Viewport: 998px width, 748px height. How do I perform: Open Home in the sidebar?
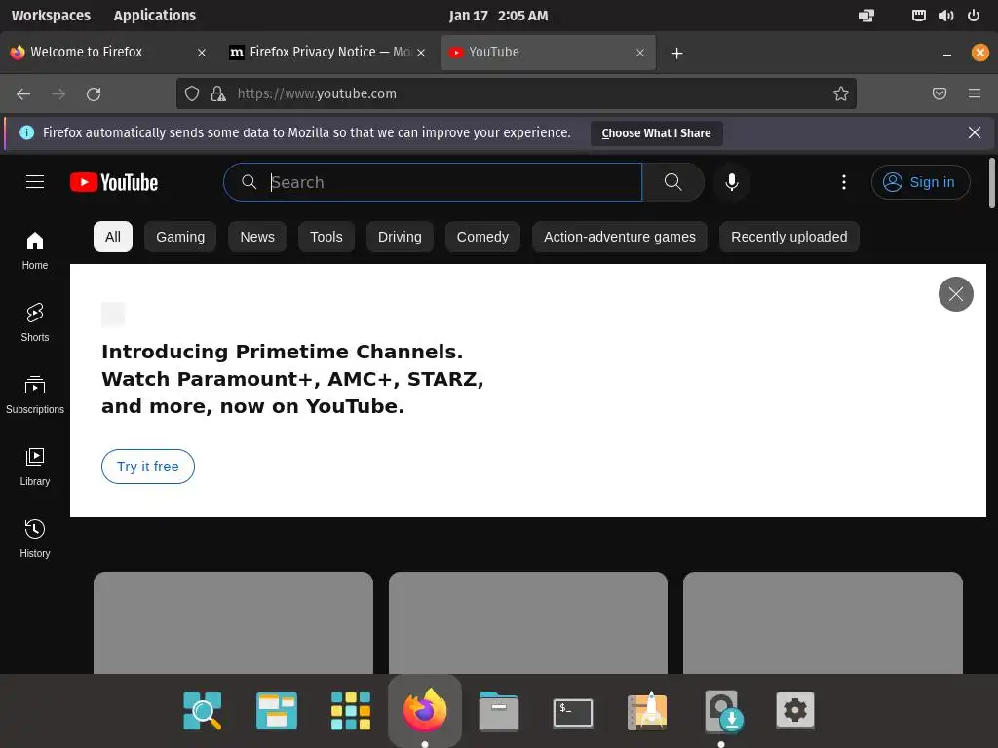[x=35, y=250]
